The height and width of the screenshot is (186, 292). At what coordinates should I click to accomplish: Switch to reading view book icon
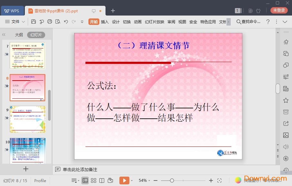(x=102, y=181)
